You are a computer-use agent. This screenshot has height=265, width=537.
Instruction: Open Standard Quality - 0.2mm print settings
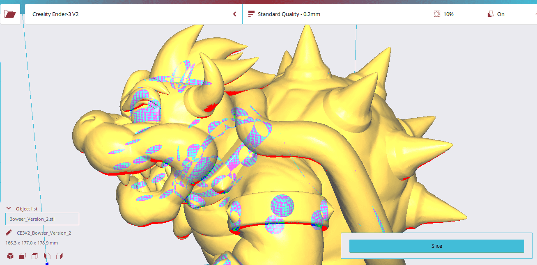[x=289, y=14]
